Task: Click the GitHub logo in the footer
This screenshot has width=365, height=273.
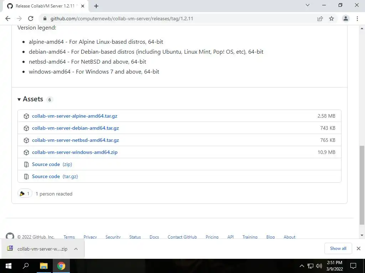Action: [x=10, y=236]
